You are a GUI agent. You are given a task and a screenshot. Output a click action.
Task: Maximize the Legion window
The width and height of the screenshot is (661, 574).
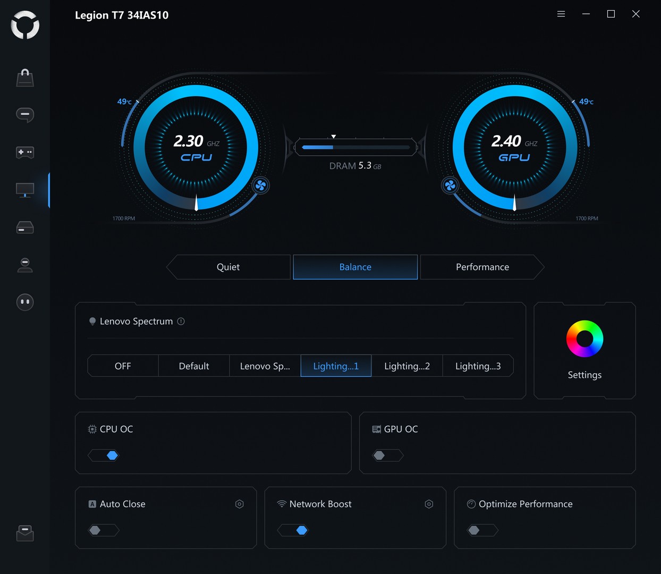tap(611, 14)
